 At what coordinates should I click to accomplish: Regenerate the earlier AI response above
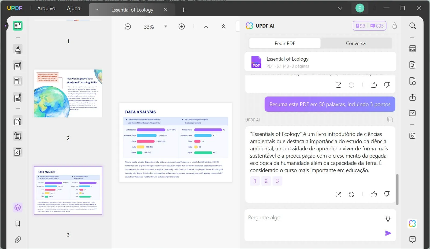point(351,85)
